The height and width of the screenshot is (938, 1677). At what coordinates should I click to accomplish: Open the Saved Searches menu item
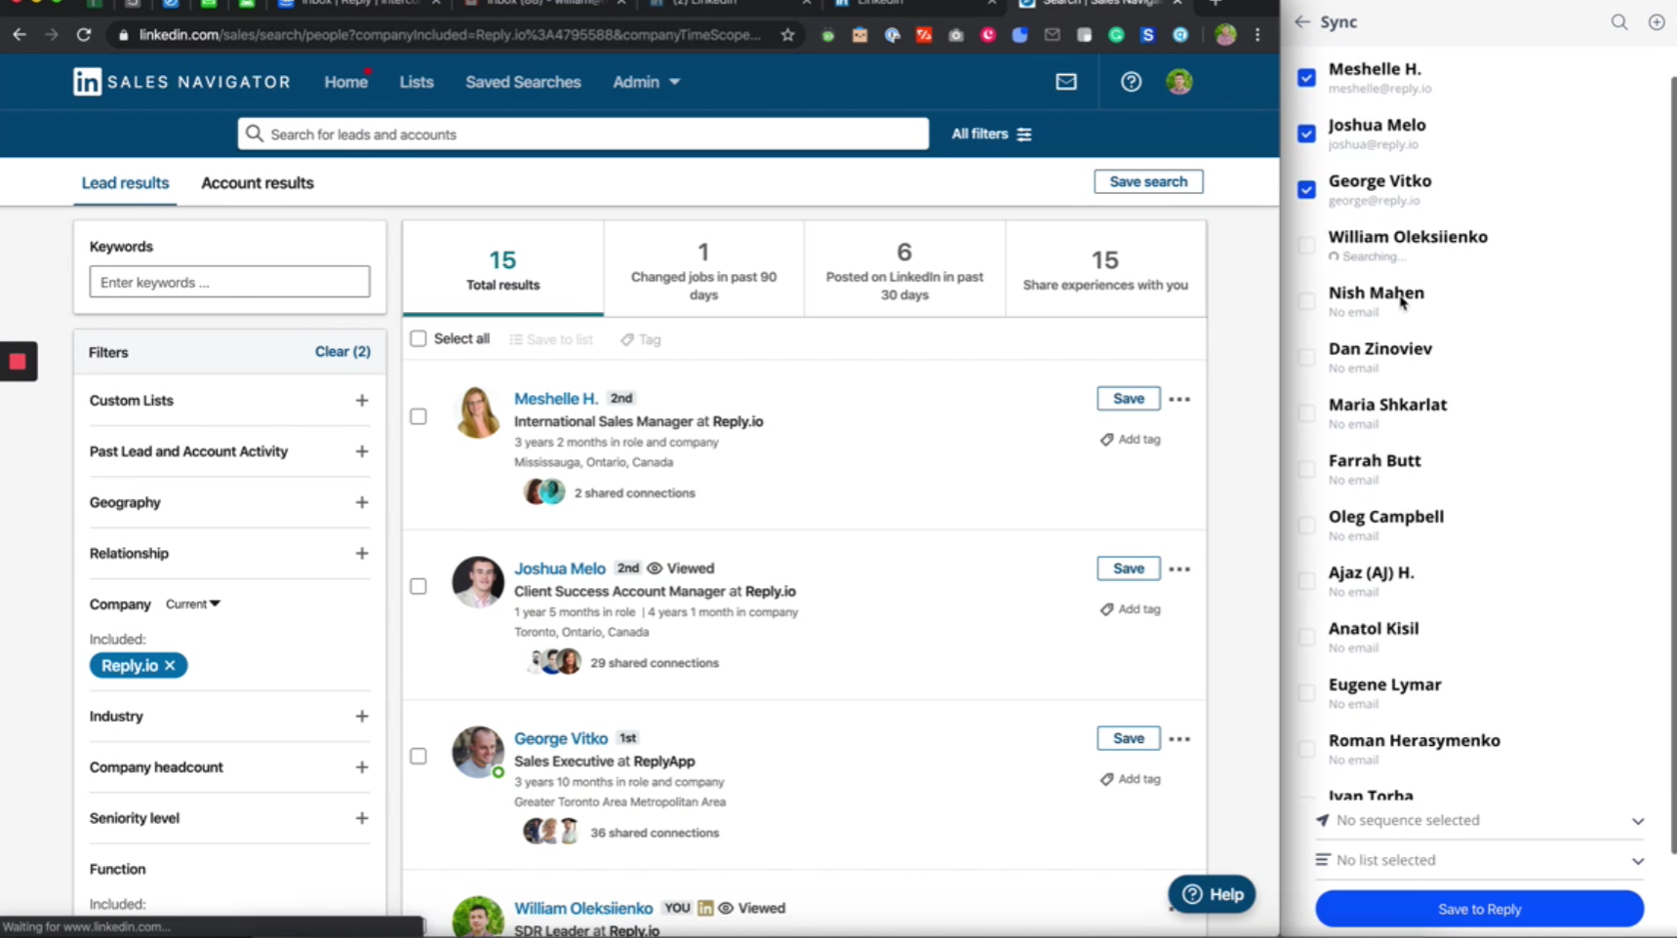pyautogui.click(x=523, y=82)
